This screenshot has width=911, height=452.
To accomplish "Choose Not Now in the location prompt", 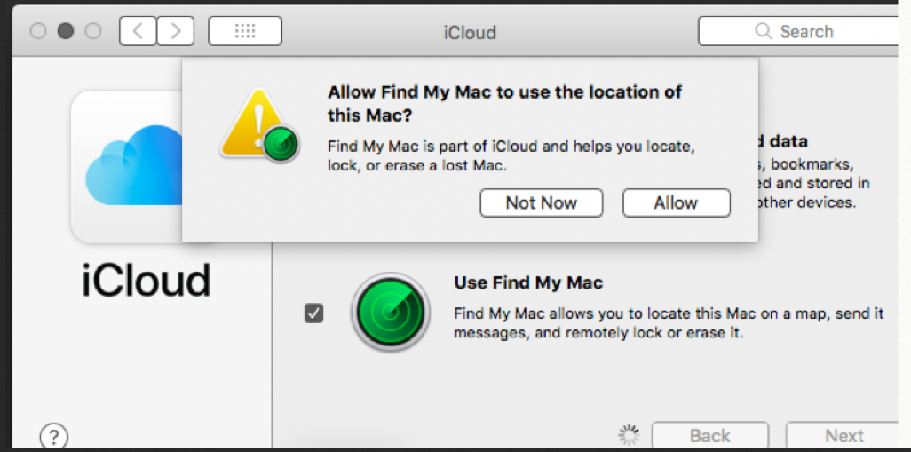I will [541, 202].
